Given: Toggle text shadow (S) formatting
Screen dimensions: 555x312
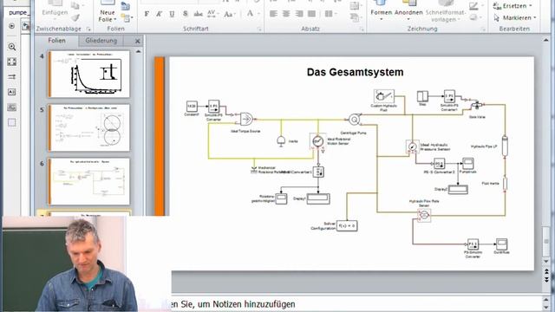Looking at the screenshot, I should [185, 14].
